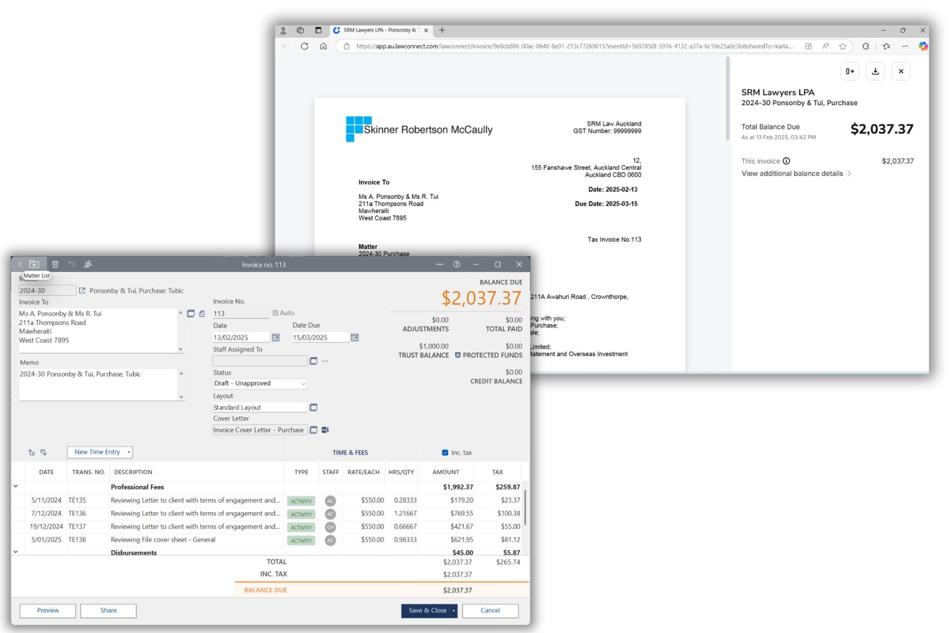
Task: Click the staff person icon in invoice toolbar
Action: [x=88, y=264]
